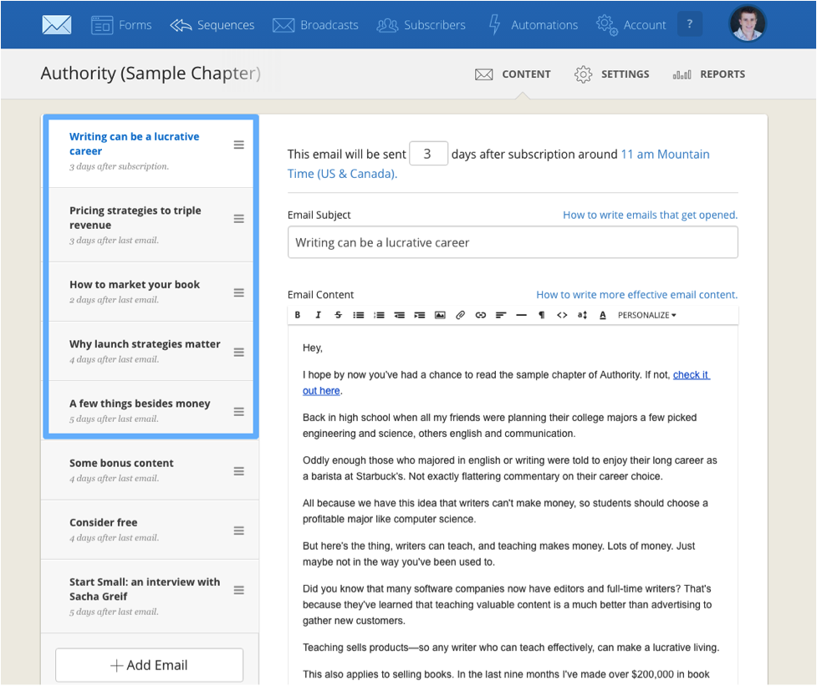Click the envelope logo in the top bar
817x686 pixels.
tap(57, 24)
